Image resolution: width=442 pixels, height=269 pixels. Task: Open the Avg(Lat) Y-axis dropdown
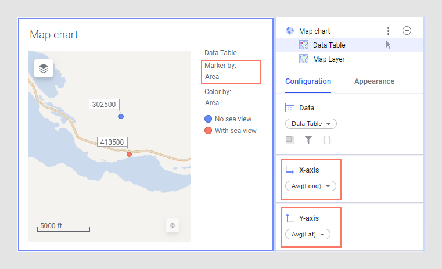308,234
